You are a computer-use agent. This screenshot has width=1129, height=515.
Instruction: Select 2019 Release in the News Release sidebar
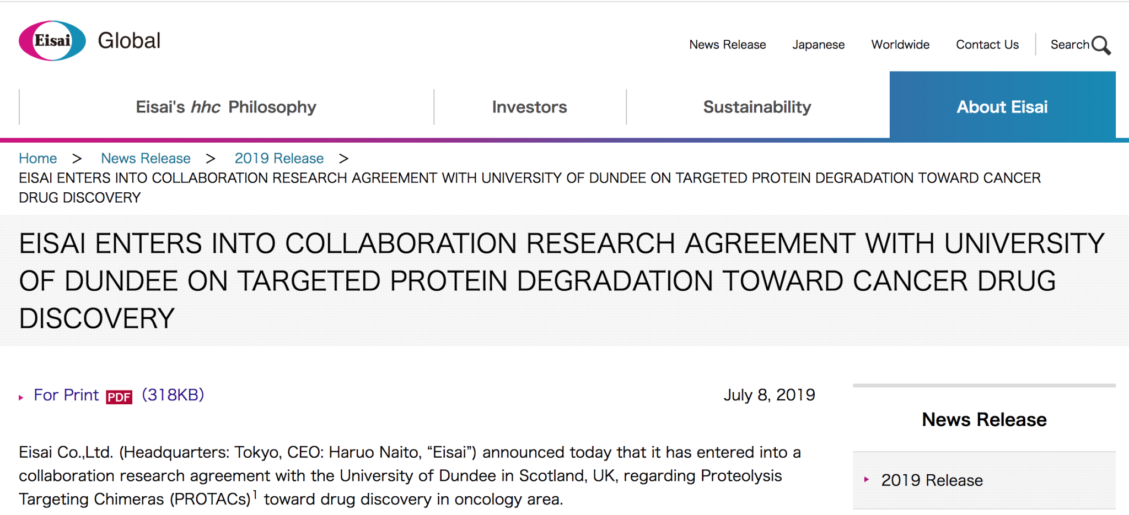pyautogui.click(x=933, y=480)
